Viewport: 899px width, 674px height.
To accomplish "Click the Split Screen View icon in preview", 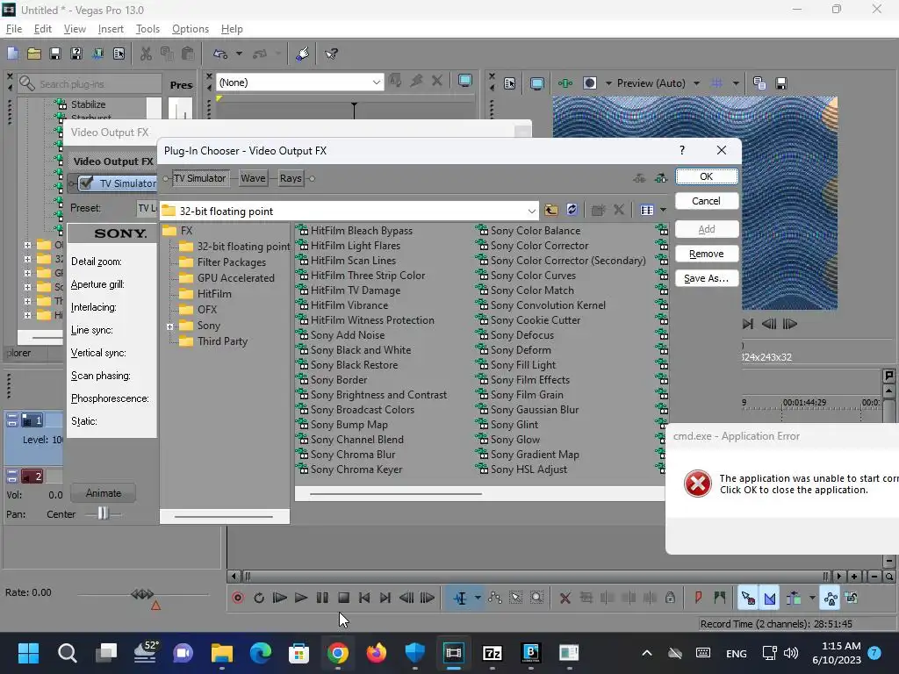I will [x=590, y=83].
